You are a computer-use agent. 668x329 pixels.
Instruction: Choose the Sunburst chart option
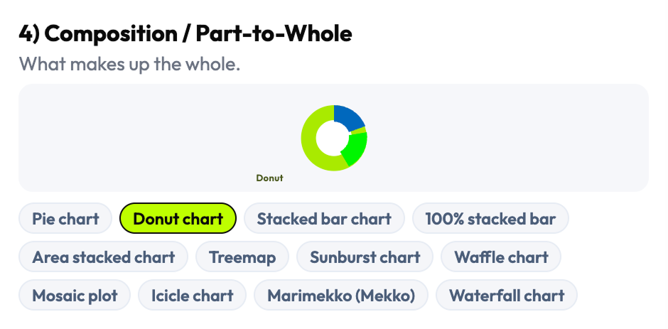pos(365,257)
